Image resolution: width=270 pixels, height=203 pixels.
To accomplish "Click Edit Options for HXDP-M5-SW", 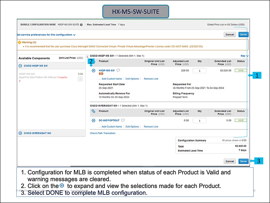I will coord(132,79).
